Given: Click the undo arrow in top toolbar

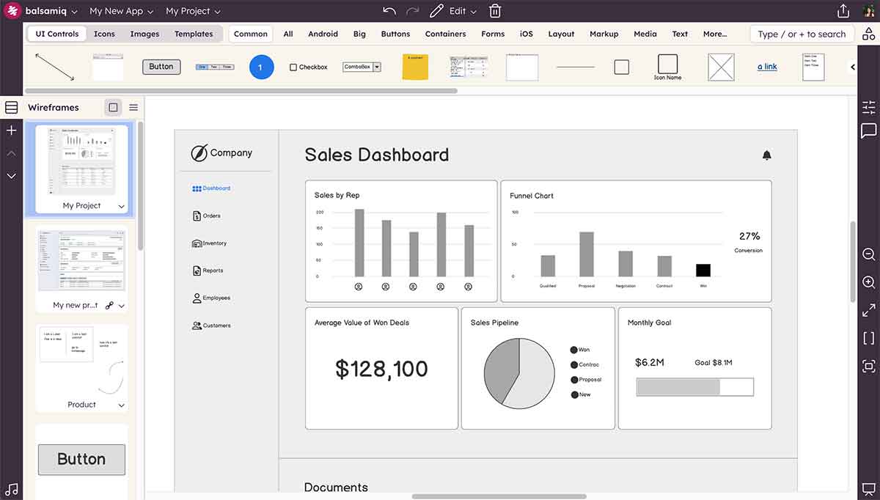Looking at the screenshot, I should click(389, 10).
